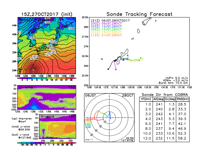Screen dimensions: 202x156
Task: Select range value 37.0 in table
Action: coord(182,114)
